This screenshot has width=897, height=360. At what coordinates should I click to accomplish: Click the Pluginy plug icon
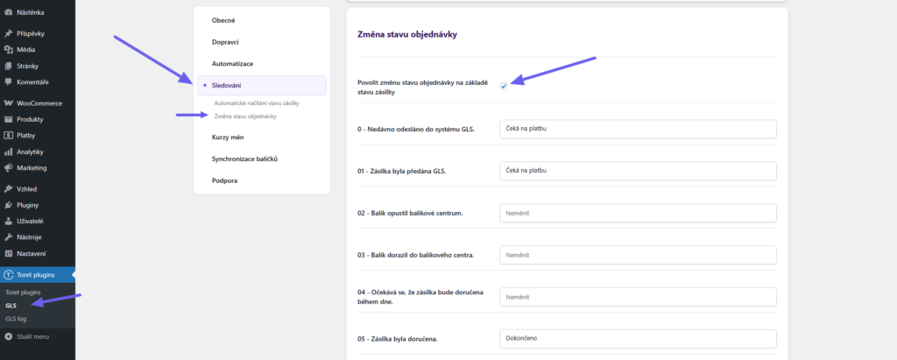[x=8, y=205]
